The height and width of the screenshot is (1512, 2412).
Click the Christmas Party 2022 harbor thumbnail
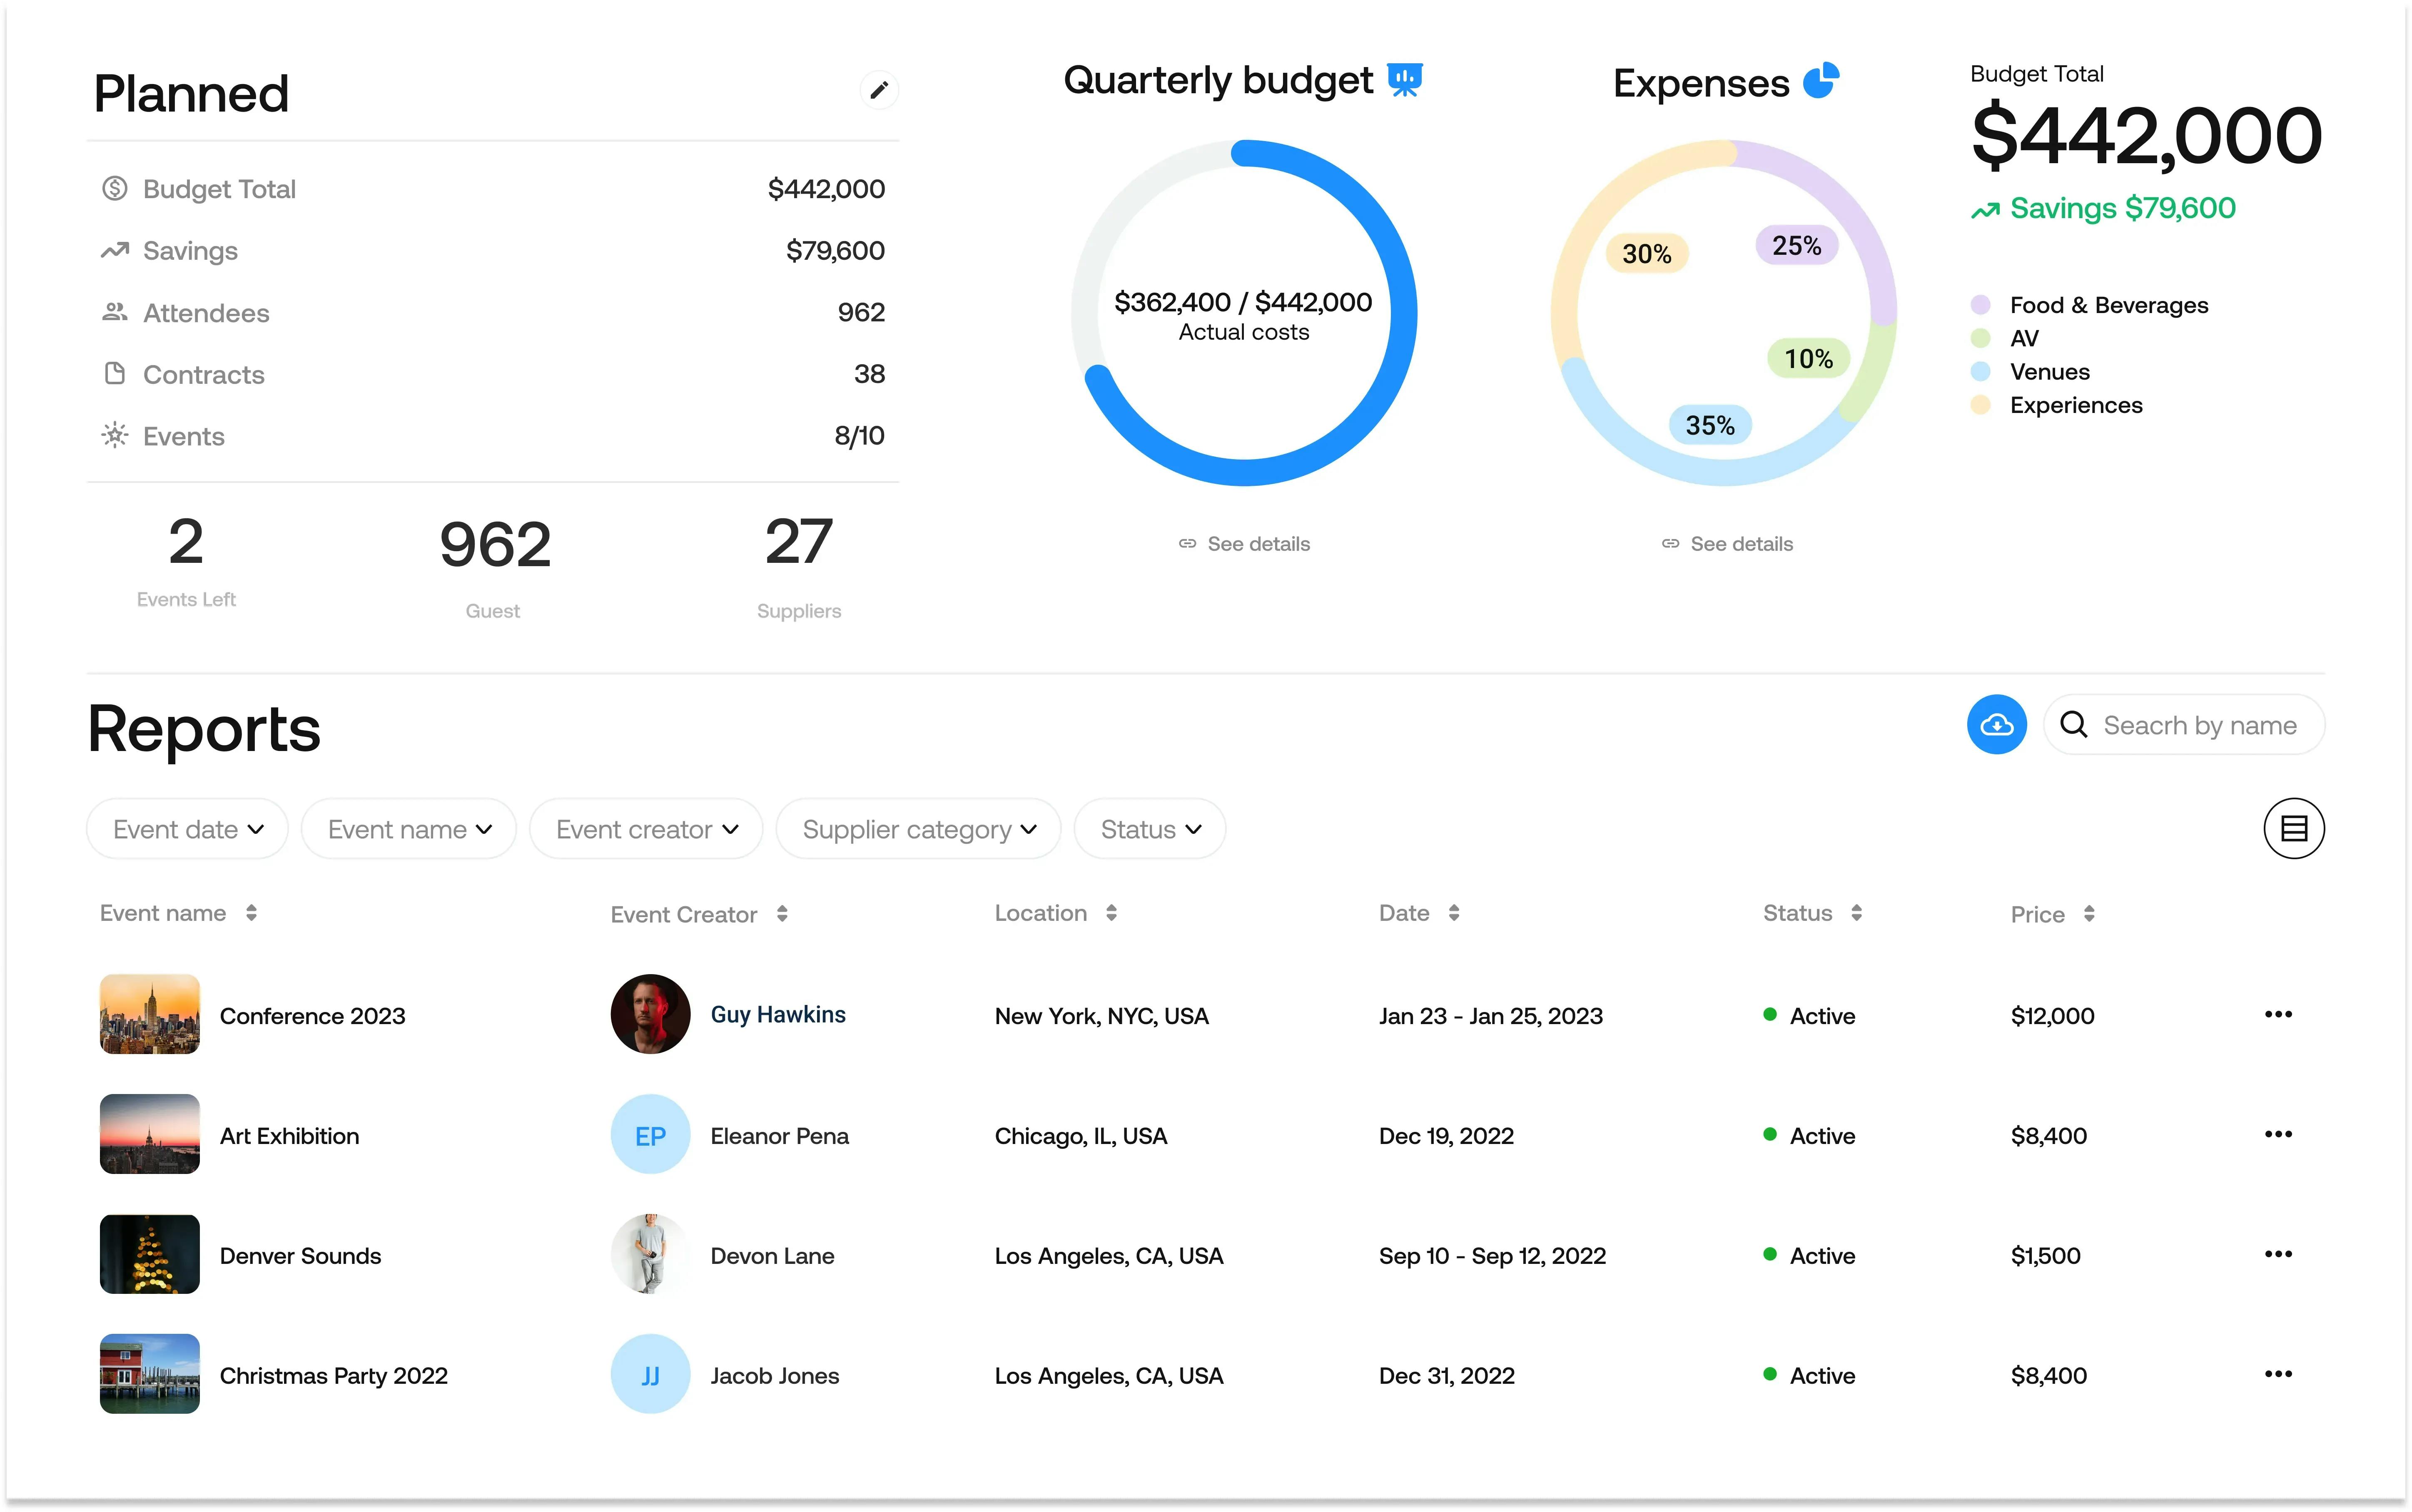pos(150,1374)
